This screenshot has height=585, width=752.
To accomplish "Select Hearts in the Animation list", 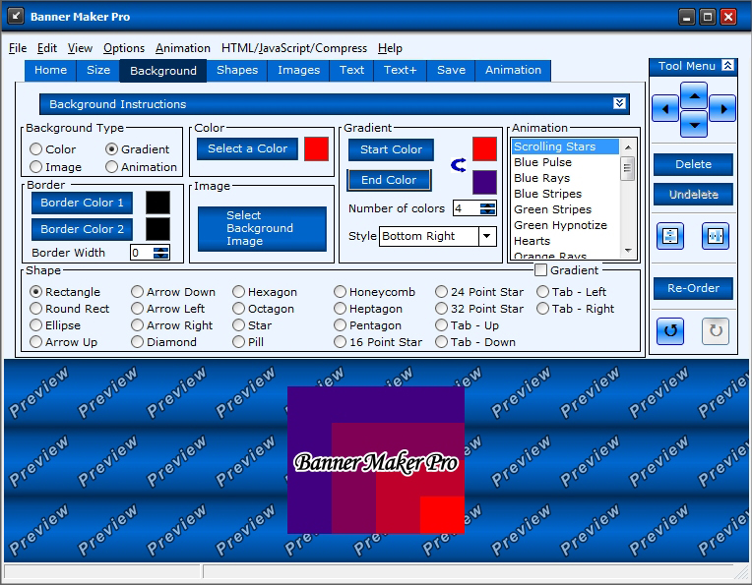I will [x=565, y=241].
